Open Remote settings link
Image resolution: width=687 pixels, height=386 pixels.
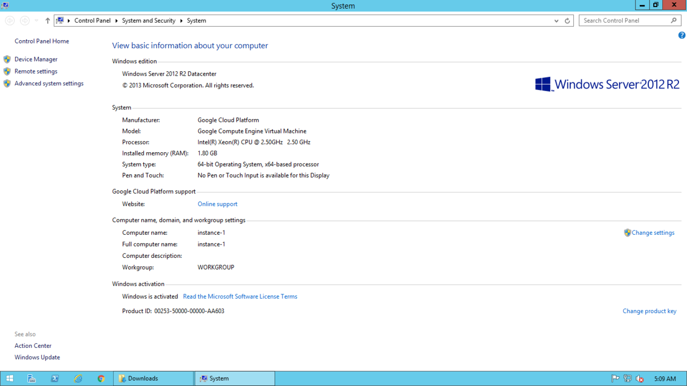(36, 71)
